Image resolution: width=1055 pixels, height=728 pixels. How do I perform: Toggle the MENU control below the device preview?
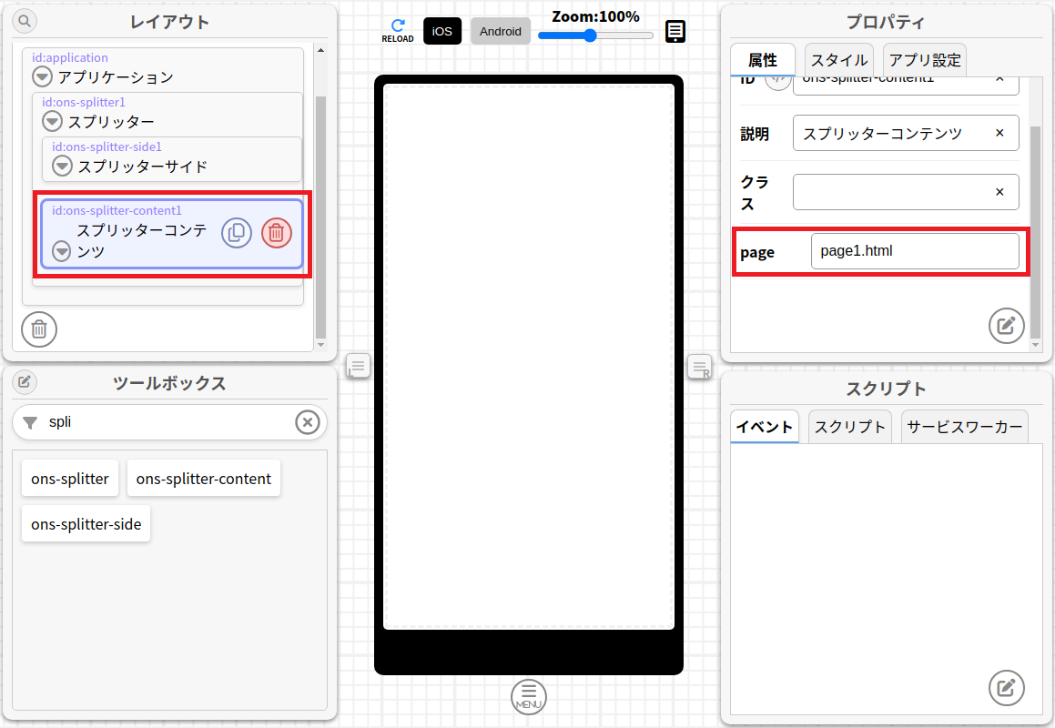click(x=528, y=696)
